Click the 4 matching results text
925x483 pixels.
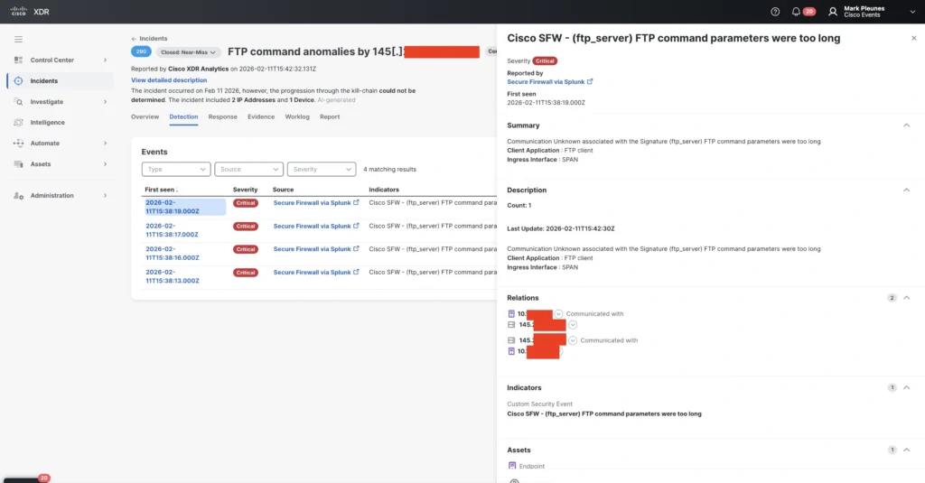[x=389, y=169]
